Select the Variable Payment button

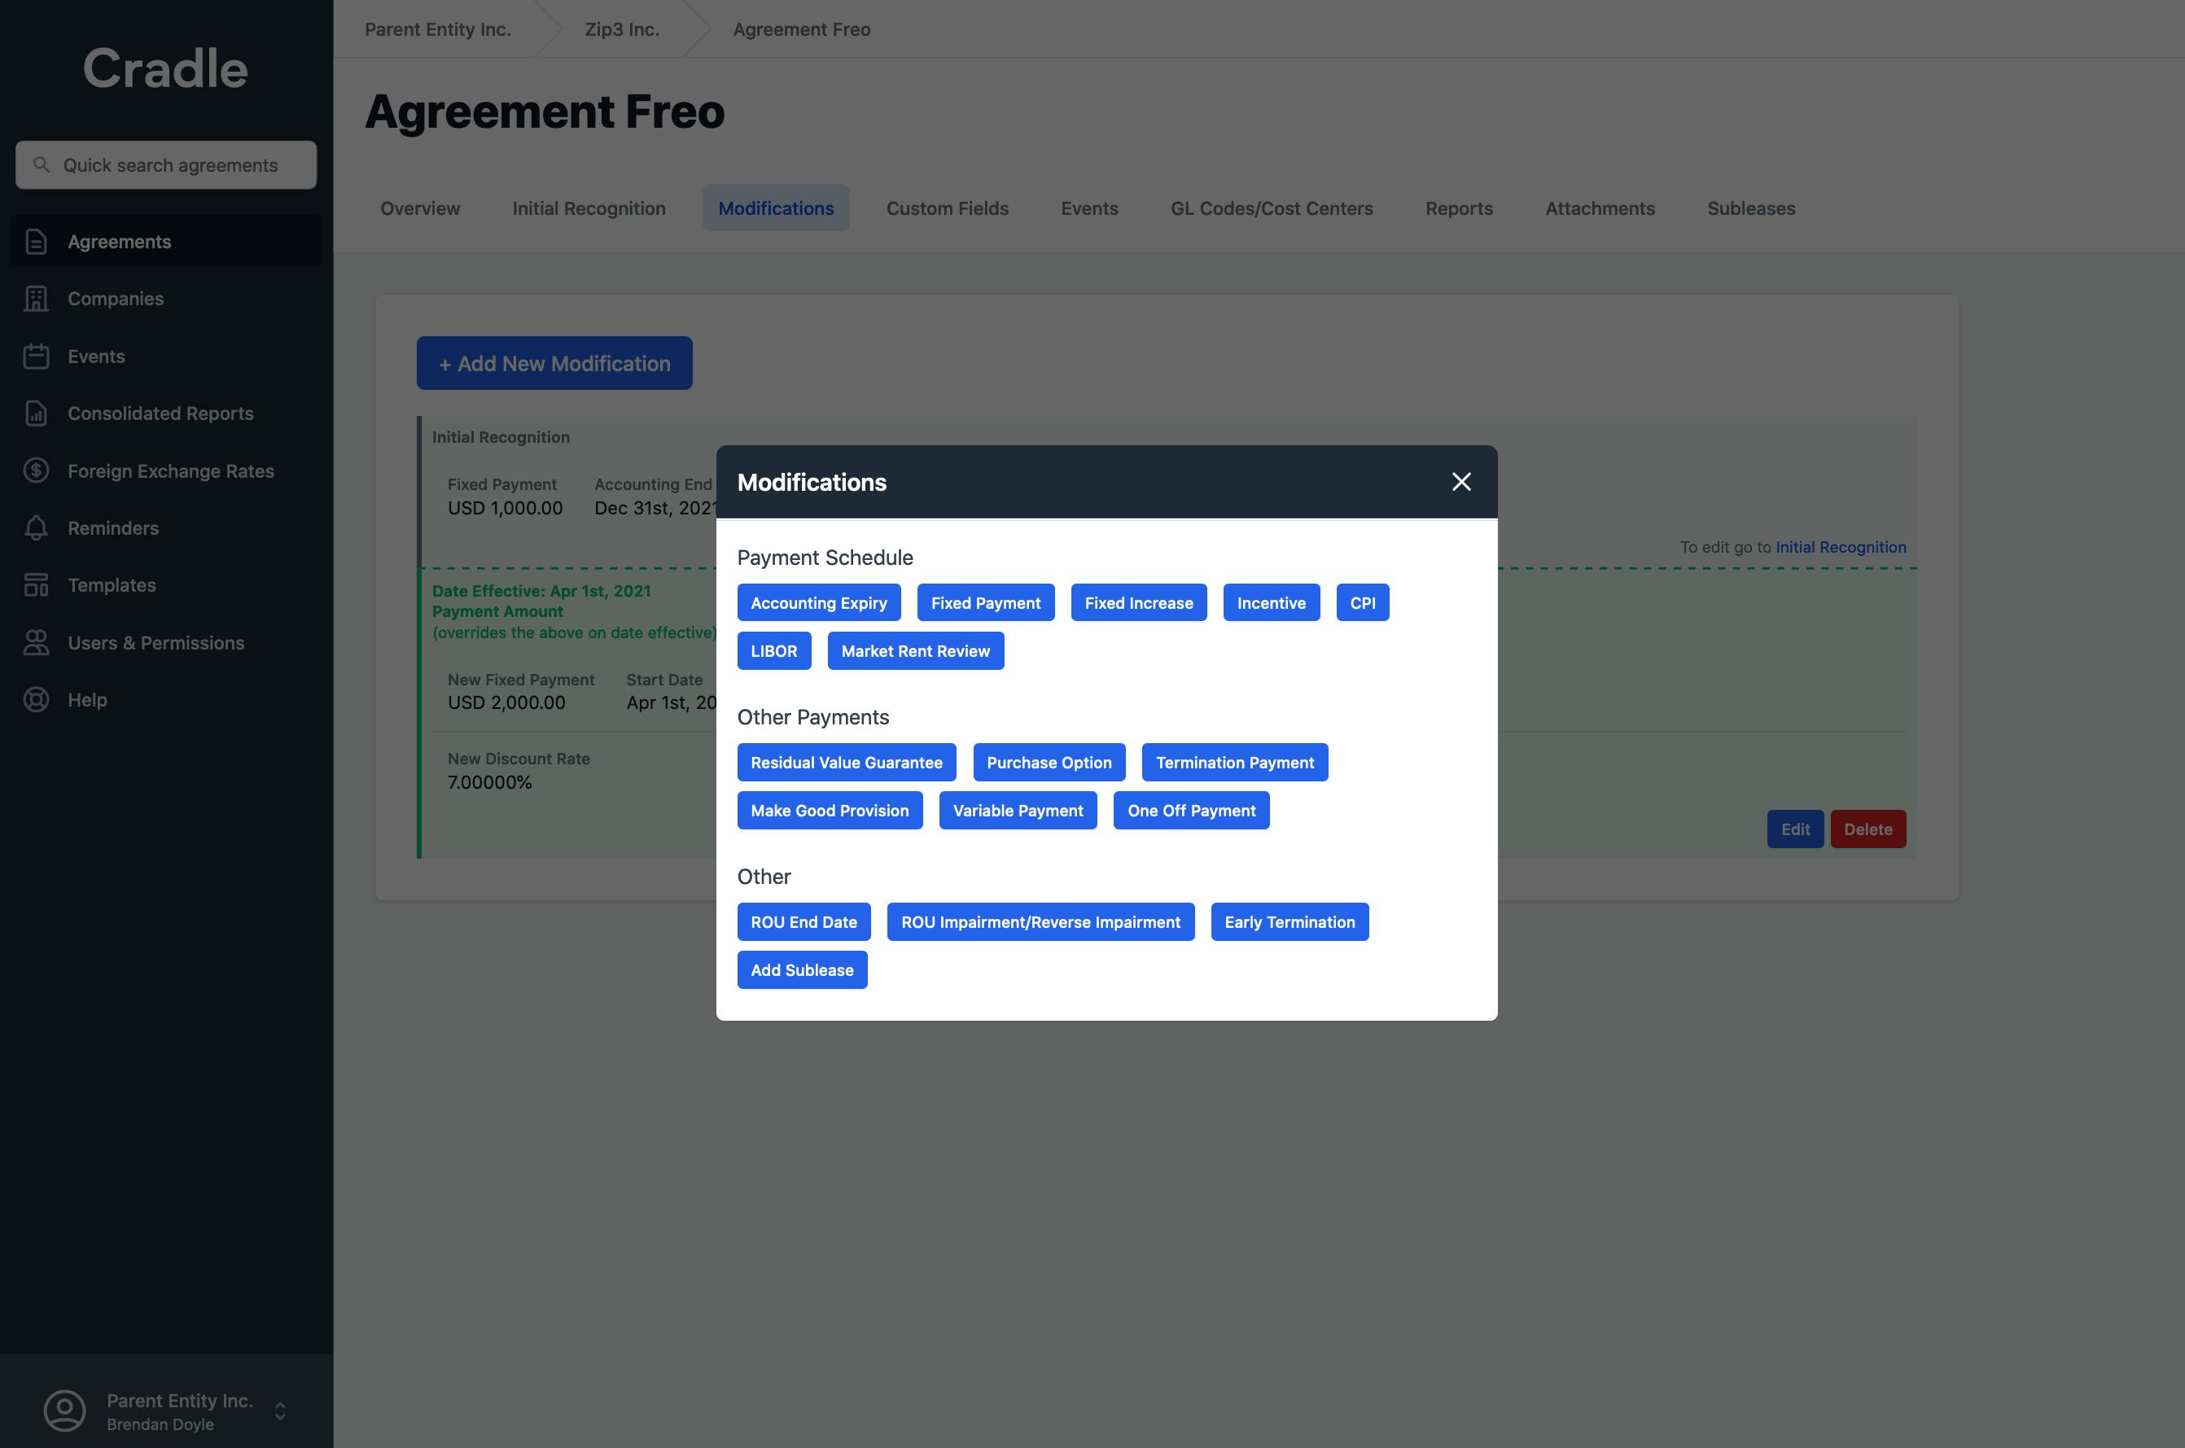(x=1018, y=811)
